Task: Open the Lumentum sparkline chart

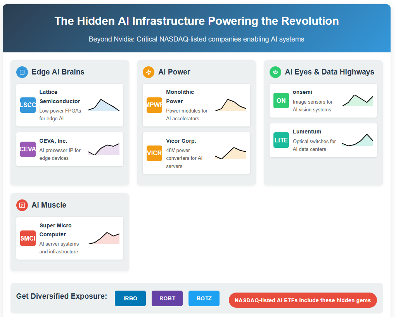Action: click(358, 140)
